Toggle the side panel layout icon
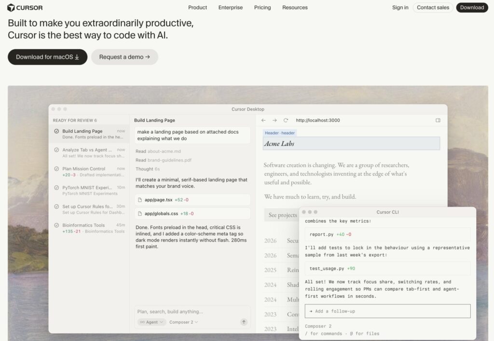Viewport: 494px width, 341px height. (438, 120)
